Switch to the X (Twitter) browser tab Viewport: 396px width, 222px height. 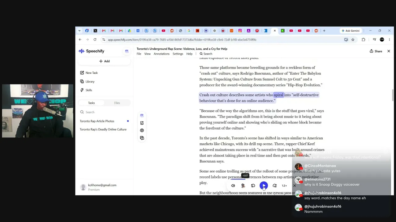pos(95,31)
